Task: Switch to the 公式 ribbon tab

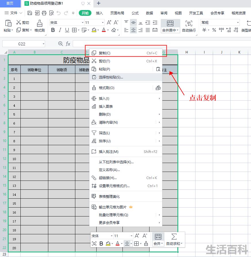Action: 135,13
